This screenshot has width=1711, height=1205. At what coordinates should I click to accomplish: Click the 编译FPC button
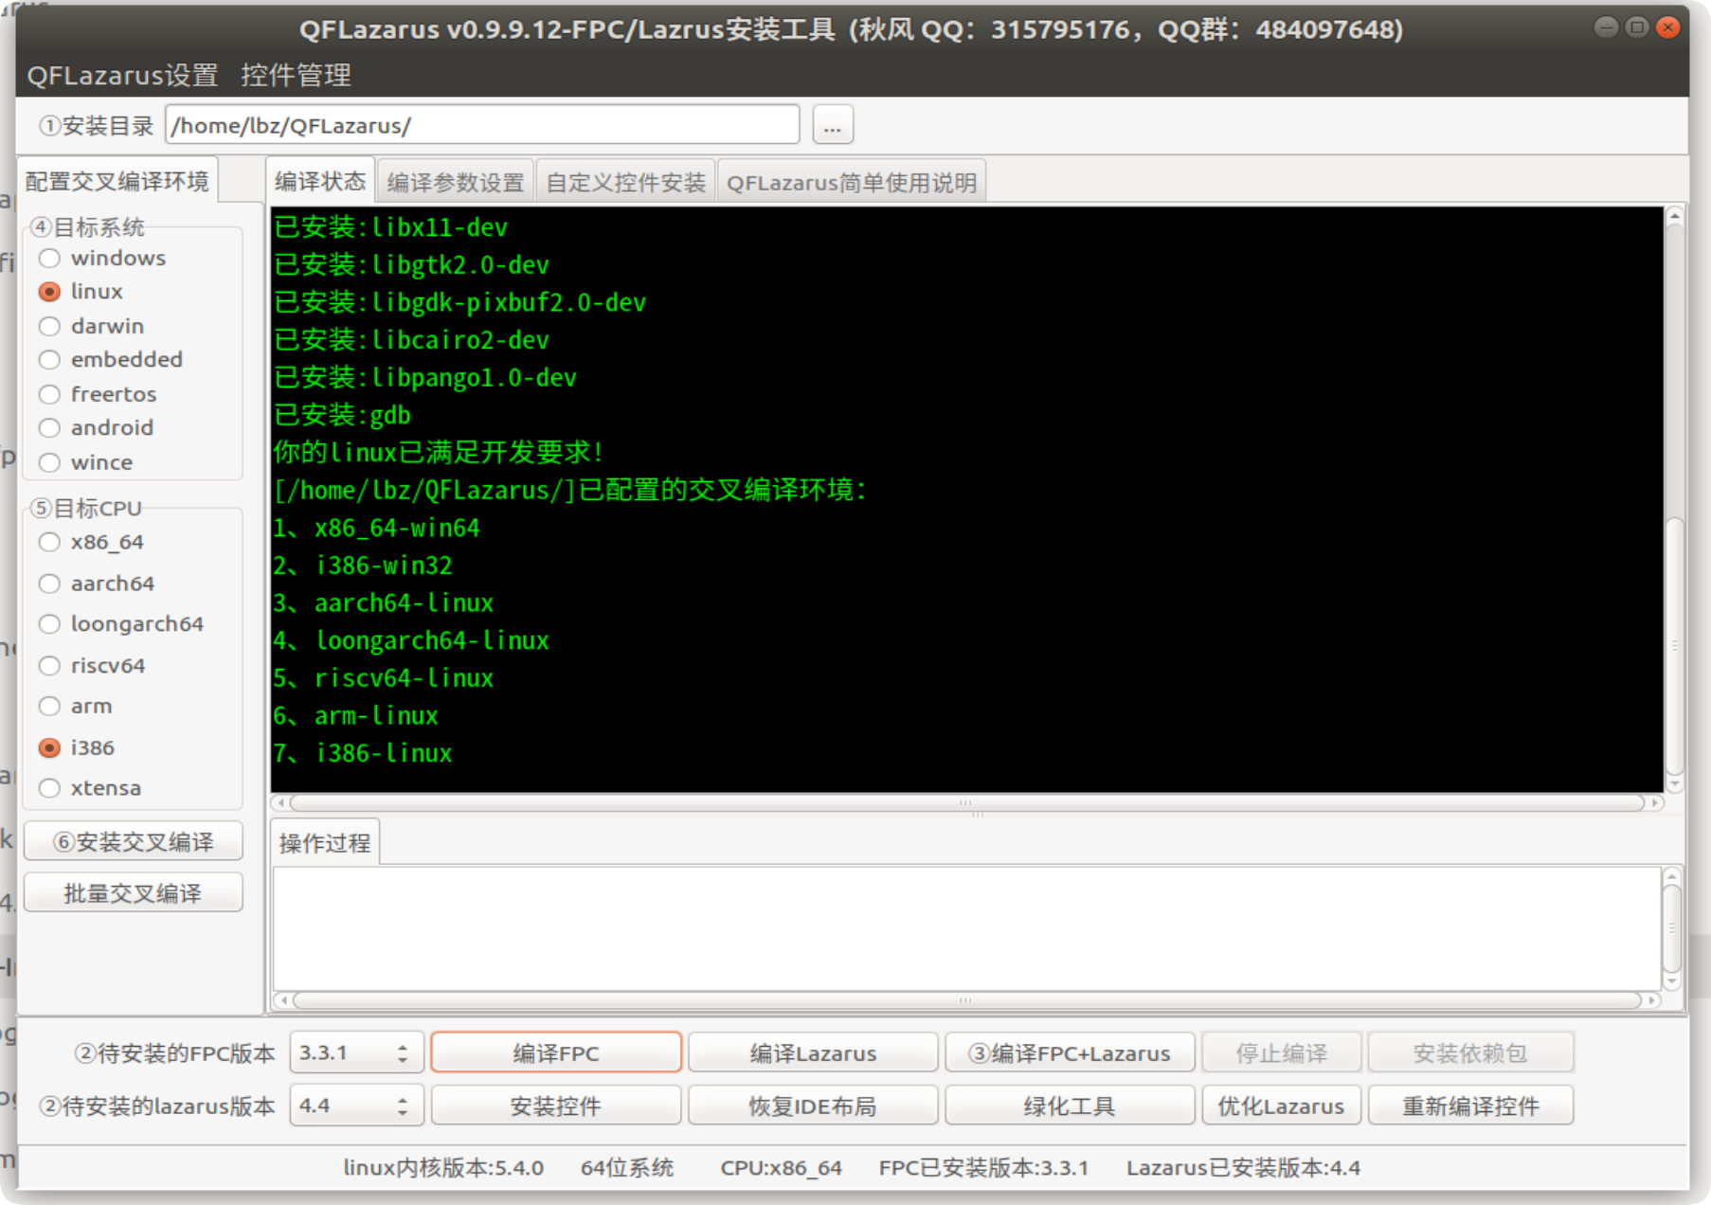pos(556,1052)
